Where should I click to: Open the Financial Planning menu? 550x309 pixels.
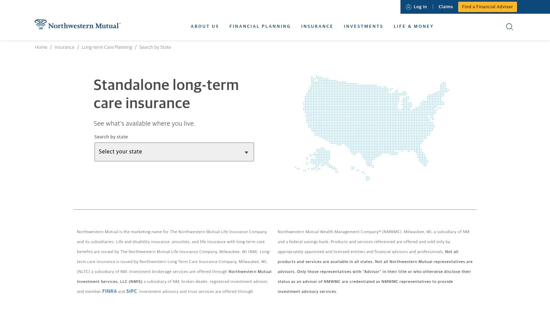coord(260,26)
